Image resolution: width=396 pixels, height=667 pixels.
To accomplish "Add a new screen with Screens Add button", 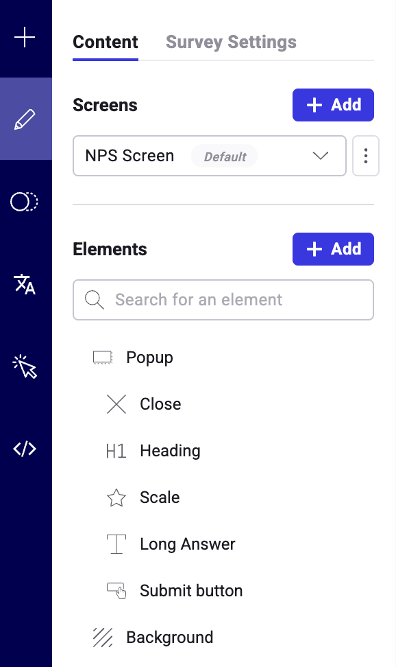I will click(333, 105).
